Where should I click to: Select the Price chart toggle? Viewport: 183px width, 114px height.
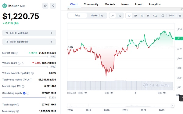(77, 16)
